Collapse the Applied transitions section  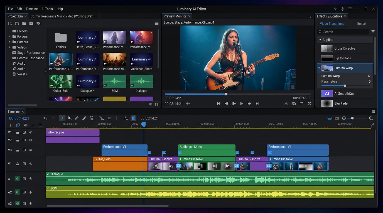(x=319, y=40)
